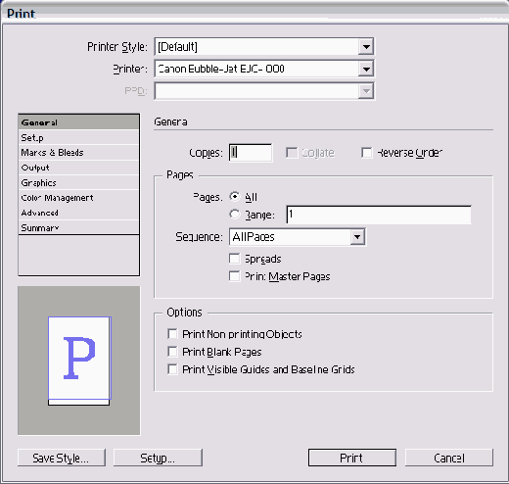The height and width of the screenshot is (484, 509).
Task: Click the Copies input field
Action: click(251, 153)
